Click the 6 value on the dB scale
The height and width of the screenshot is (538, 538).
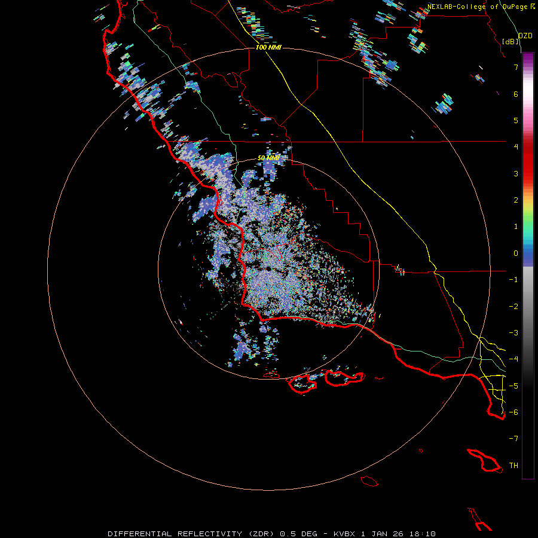(x=516, y=94)
